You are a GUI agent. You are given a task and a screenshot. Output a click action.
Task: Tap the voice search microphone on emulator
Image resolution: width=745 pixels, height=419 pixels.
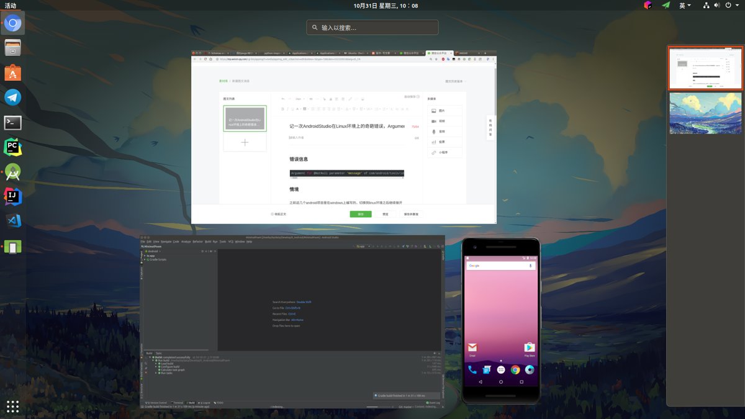[x=530, y=266]
